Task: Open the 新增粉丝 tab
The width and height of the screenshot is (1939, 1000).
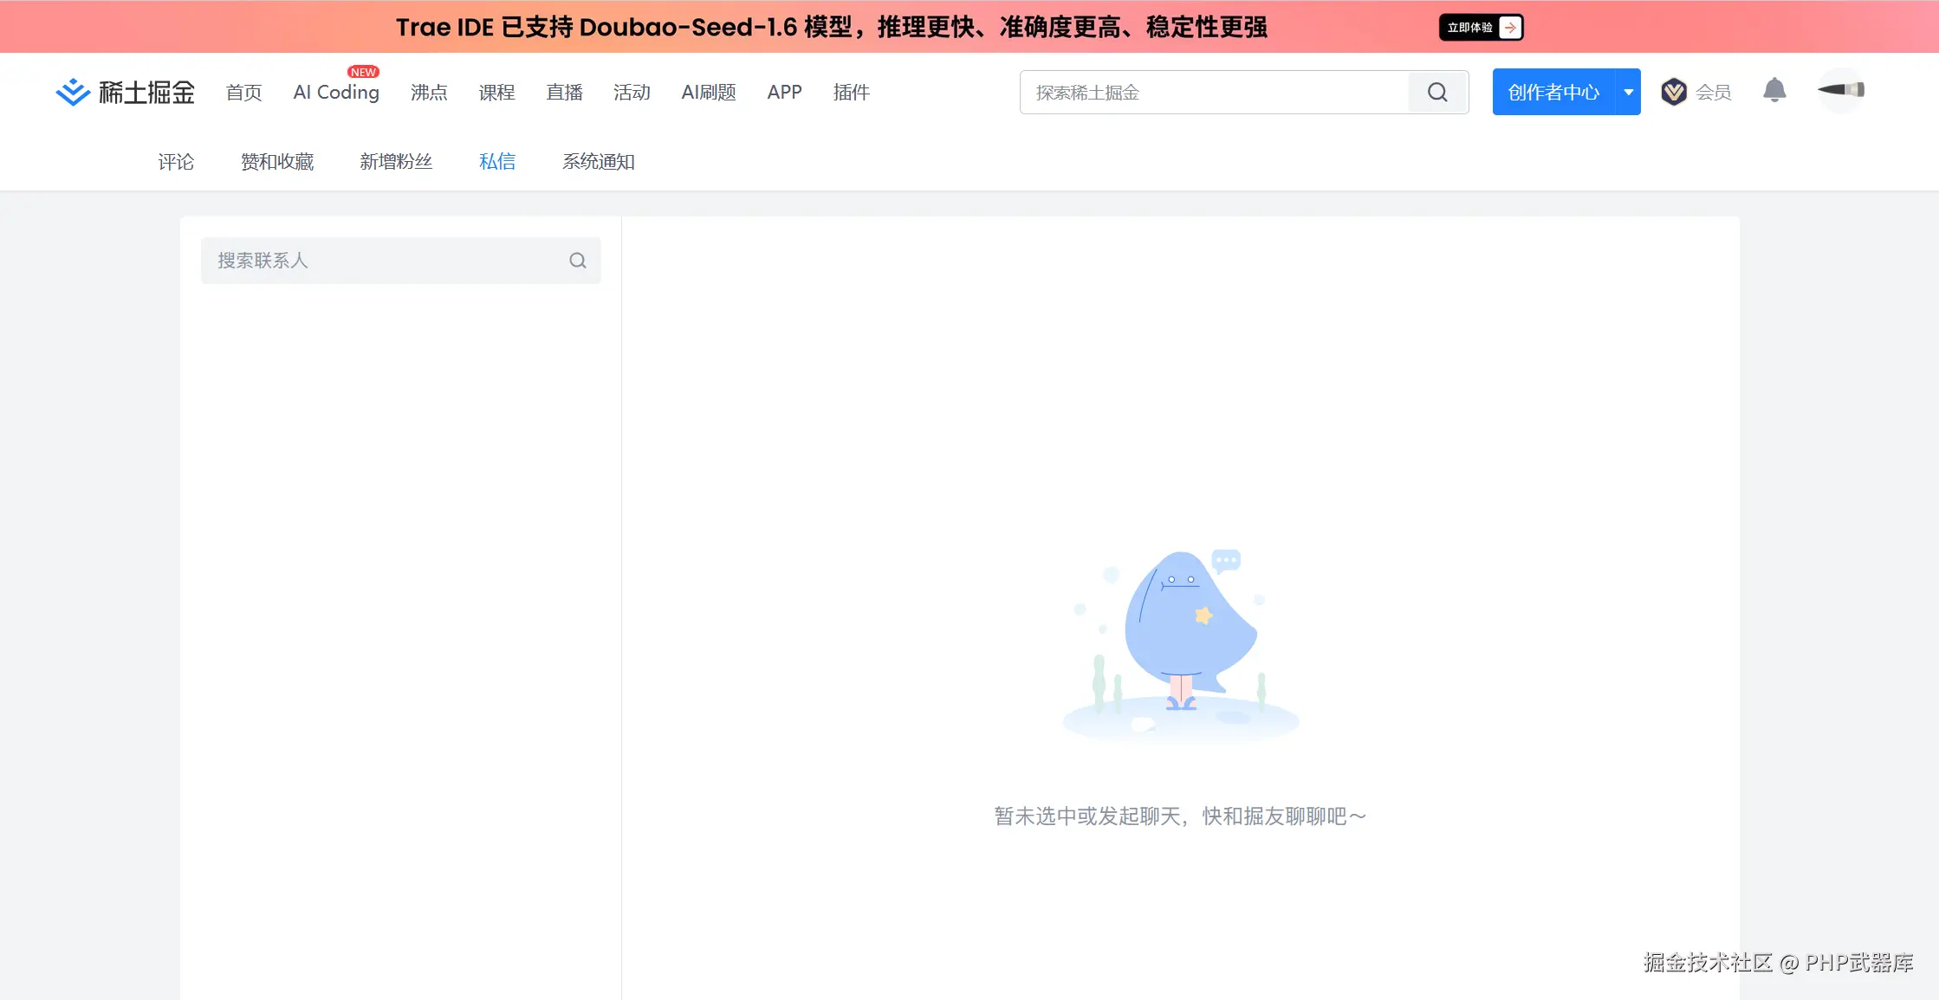Action: (x=396, y=161)
